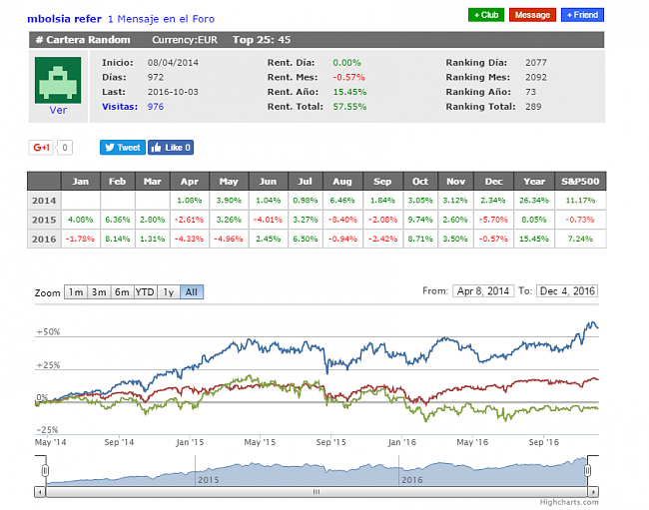Select the YTD zoom range
The width and height of the screenshot is (649, 510).
pyautogui.click(x=145, y=292)
